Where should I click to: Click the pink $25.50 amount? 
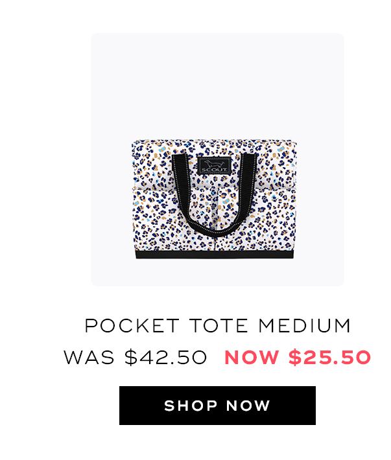coord(329,358)
